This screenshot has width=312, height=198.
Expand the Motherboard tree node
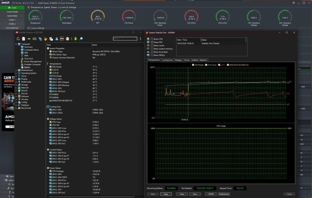click(x=16, y=70)
